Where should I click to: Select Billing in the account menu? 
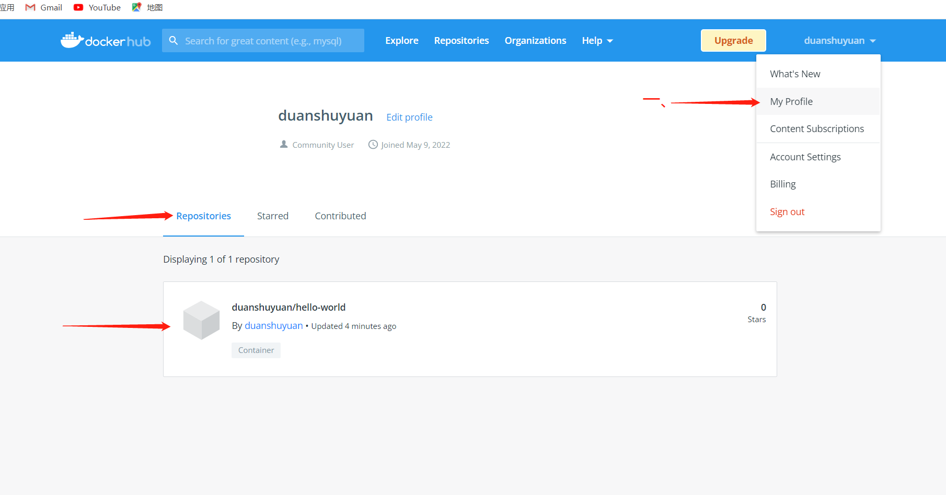(x=818, y=184)
